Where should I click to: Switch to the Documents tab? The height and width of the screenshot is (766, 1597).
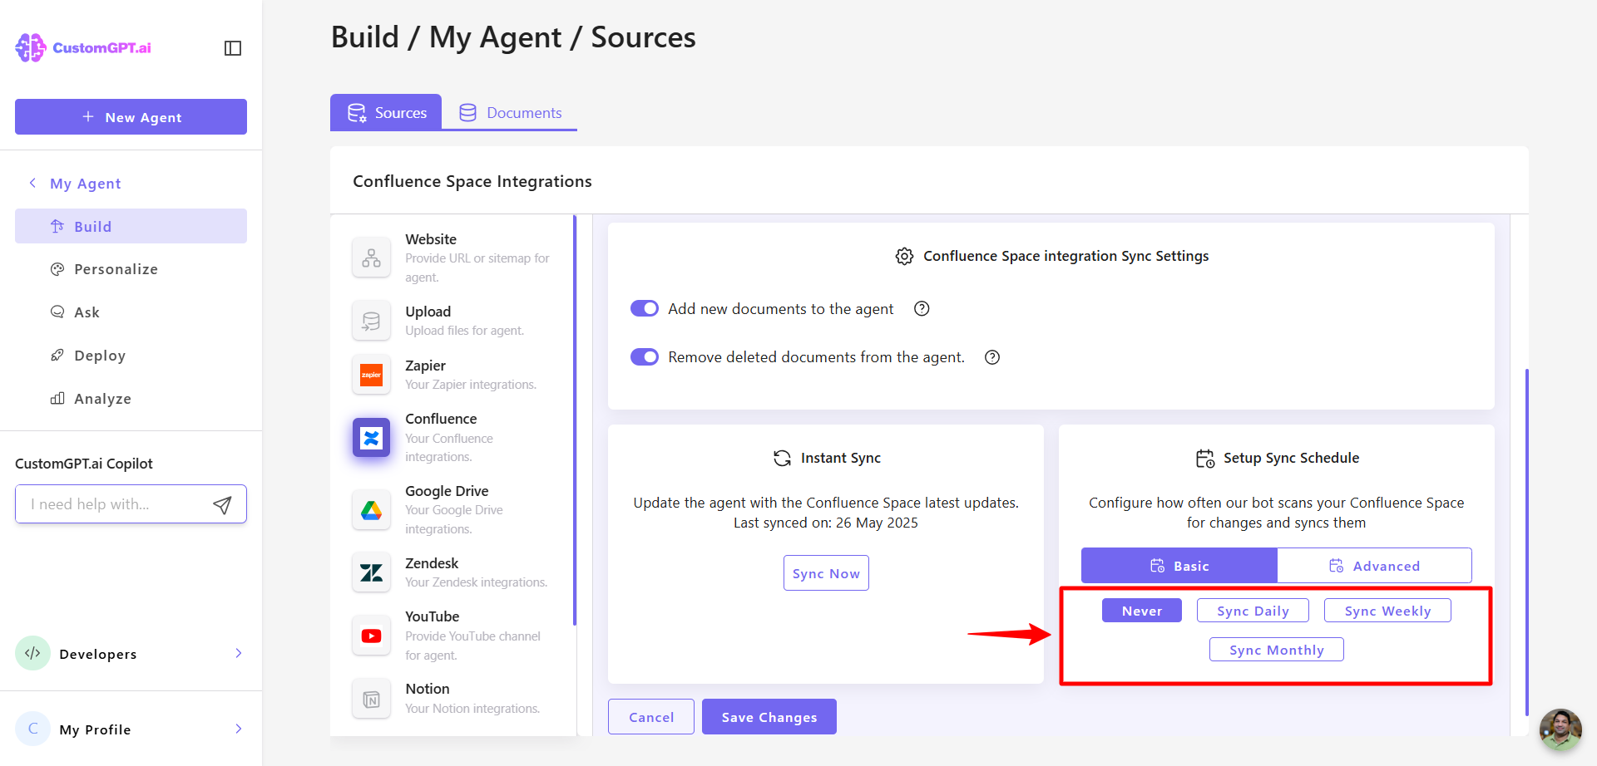point(510,112)
